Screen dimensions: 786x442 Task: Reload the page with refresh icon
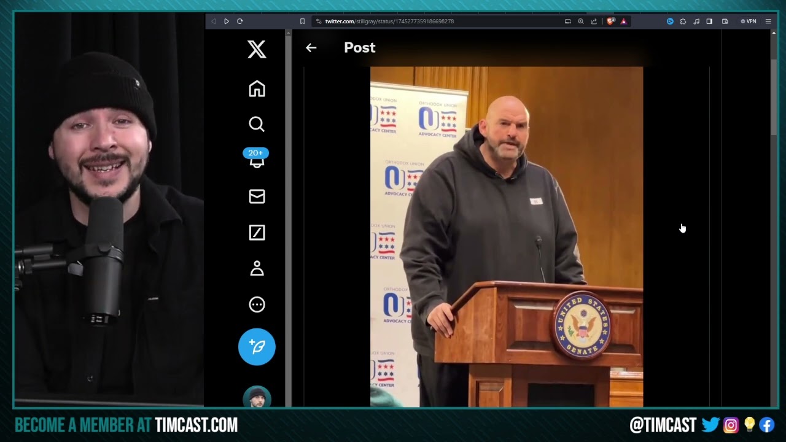240,21
